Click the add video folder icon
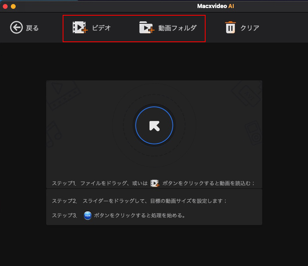 [x=147, y=27]
